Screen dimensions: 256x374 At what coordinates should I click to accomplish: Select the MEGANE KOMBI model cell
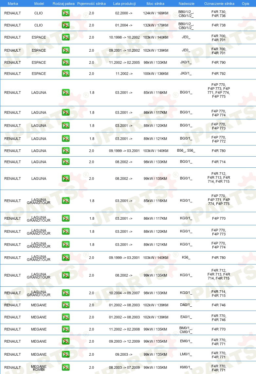pos(39,368)
